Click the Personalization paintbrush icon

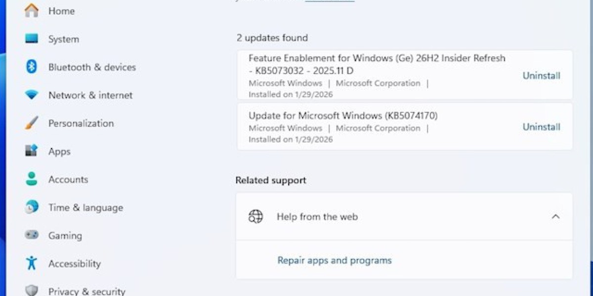tap(32, 123)
